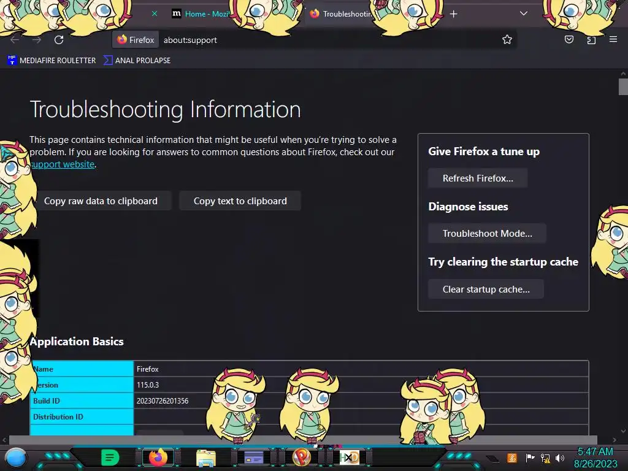Open the blue window app in taskbar
This screenshot has height=471, width=628.
pyautogui.click(x=253, y=458)
